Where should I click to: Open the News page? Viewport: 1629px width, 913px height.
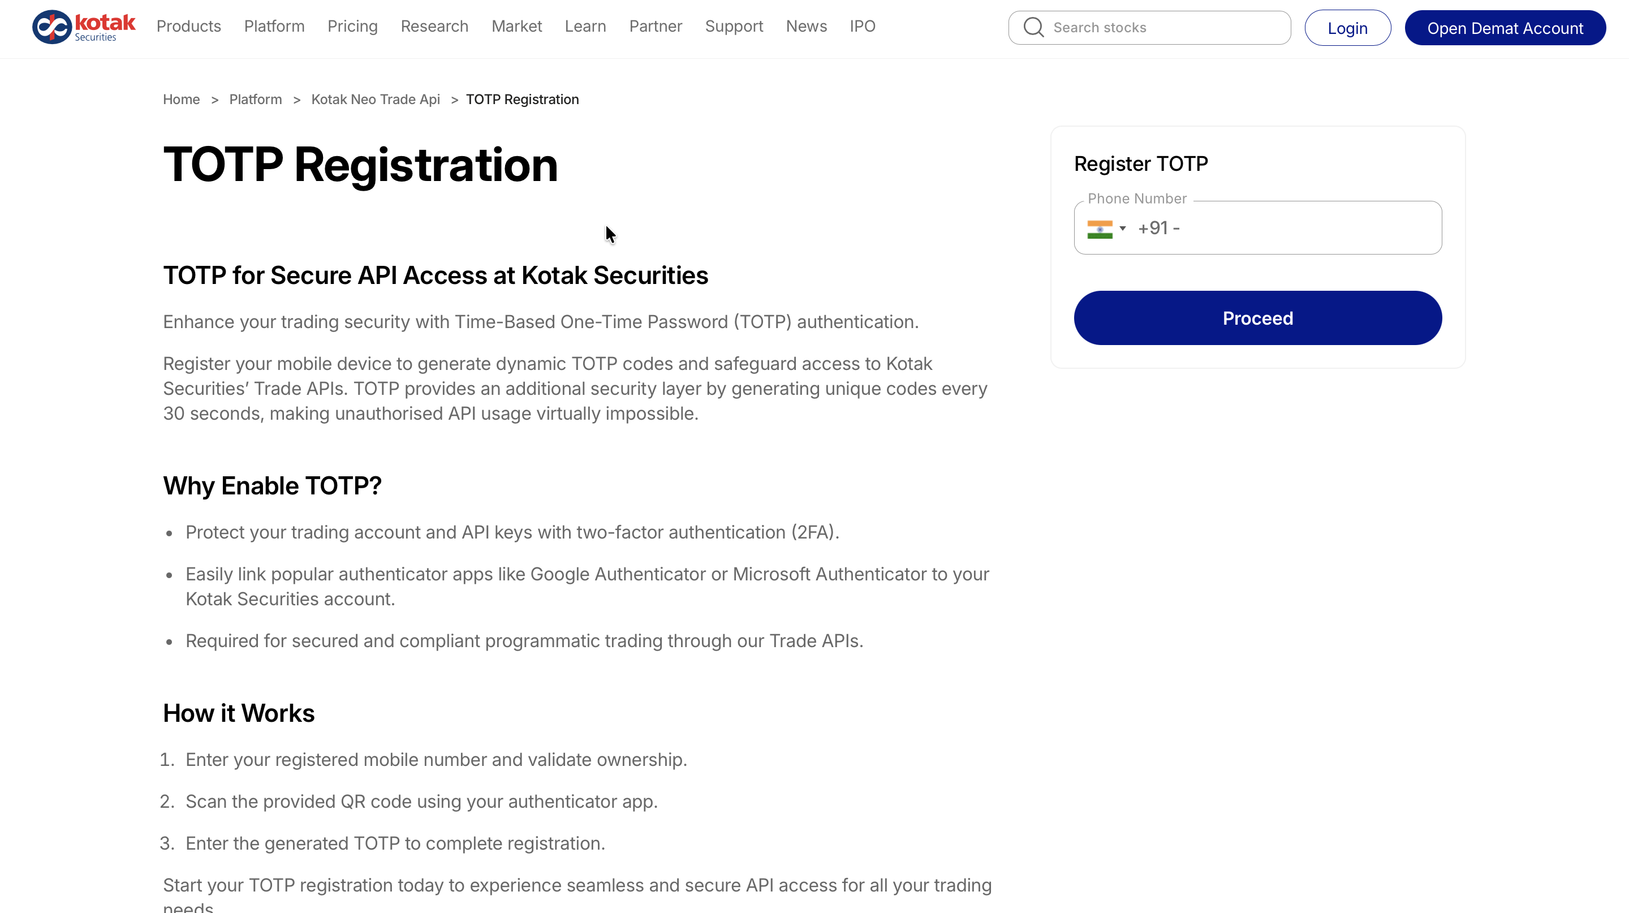(806, 27)
